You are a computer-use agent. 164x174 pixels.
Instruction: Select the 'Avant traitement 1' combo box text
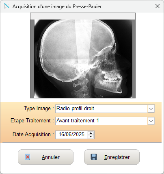(x=78, y=120)
